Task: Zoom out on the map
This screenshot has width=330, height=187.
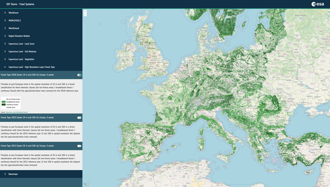Action: (85, 15)
